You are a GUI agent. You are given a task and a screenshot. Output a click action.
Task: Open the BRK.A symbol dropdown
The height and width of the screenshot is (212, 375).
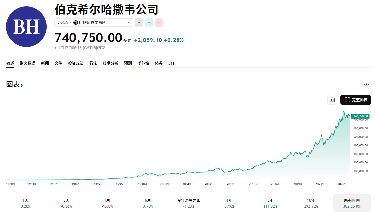click(93, 22)
